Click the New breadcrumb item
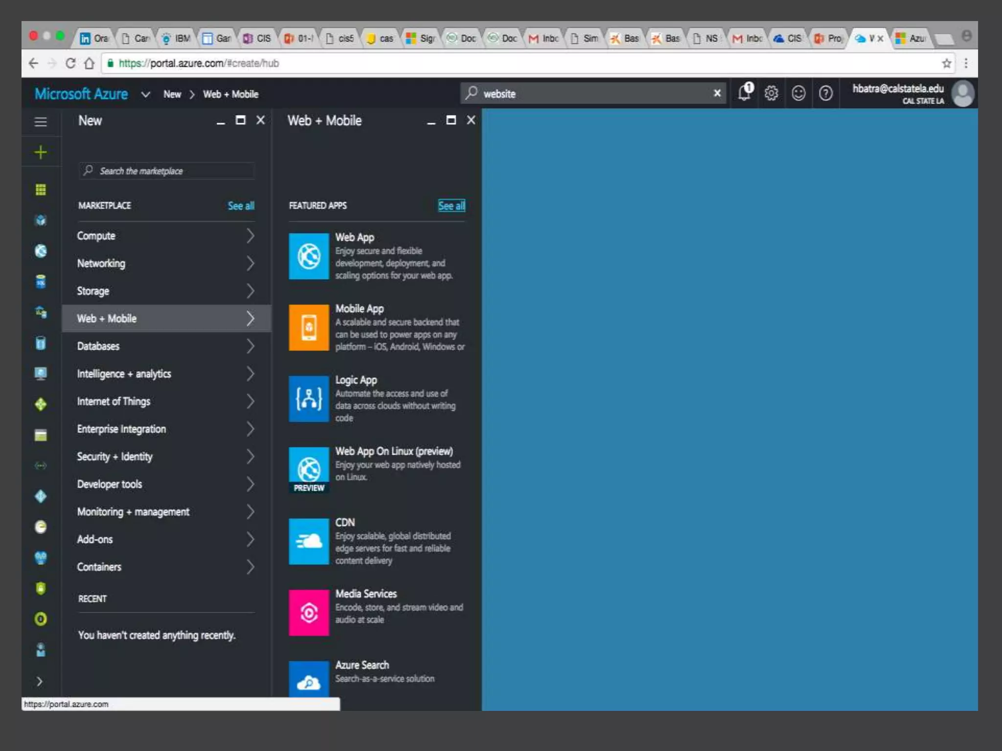 tap(172, 94)
